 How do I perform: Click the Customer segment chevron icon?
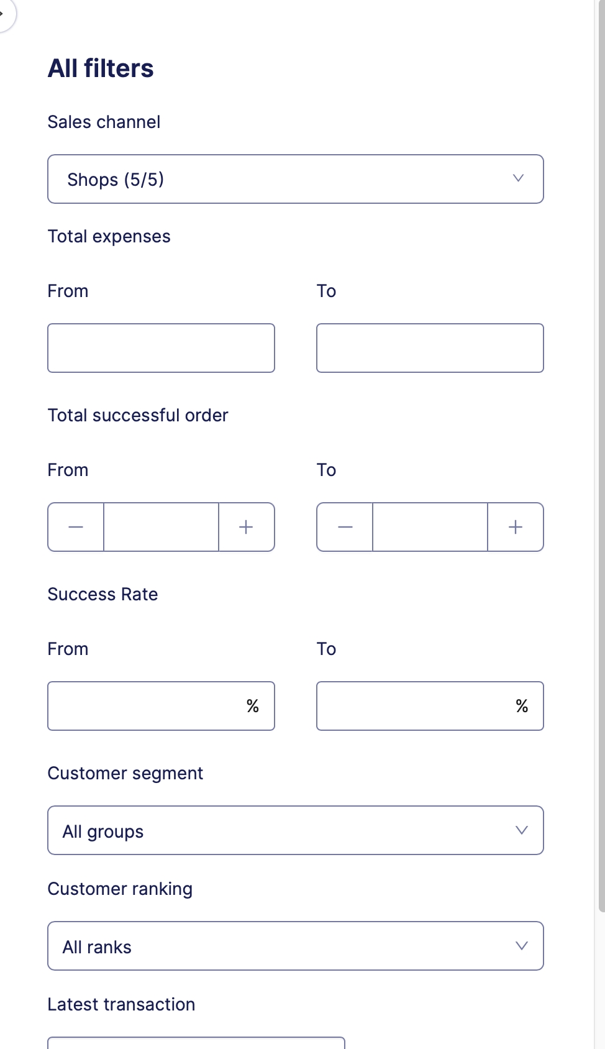522,830
